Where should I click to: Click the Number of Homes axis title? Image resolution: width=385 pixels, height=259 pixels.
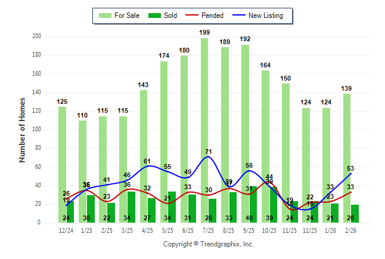tap(22, 131)
